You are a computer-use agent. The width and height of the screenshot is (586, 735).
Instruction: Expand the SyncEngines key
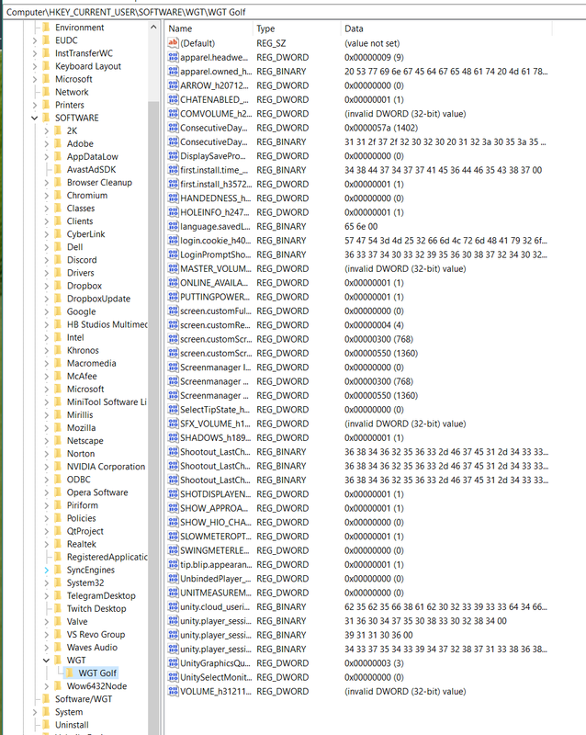tap(46, 570)
